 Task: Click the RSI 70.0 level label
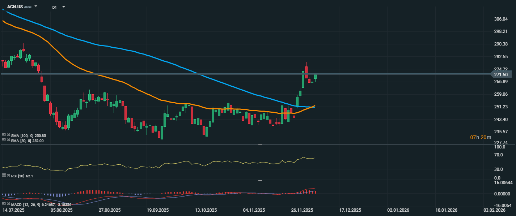(499, 155)
